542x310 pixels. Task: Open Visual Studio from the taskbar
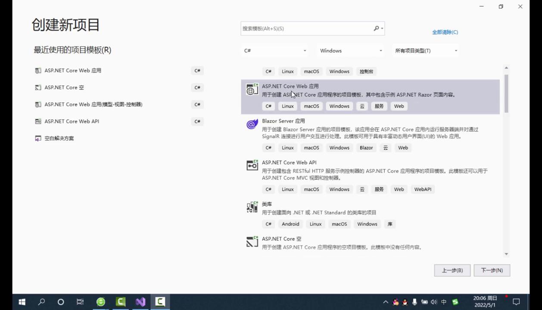point(140,301)
